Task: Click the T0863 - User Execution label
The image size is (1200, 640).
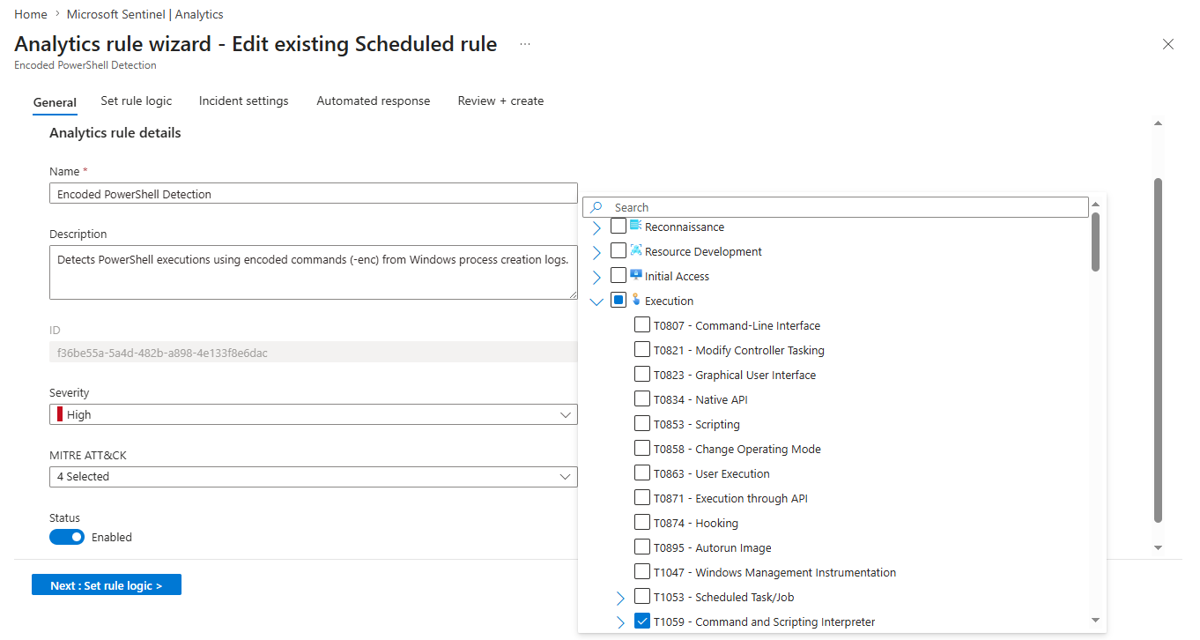Action: coord(711,473)
